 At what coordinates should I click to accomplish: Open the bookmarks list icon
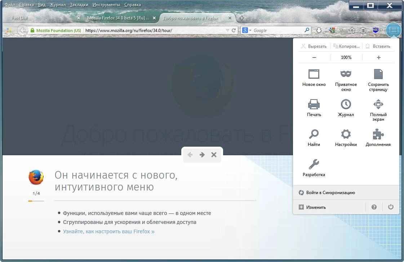pos(363,30)
